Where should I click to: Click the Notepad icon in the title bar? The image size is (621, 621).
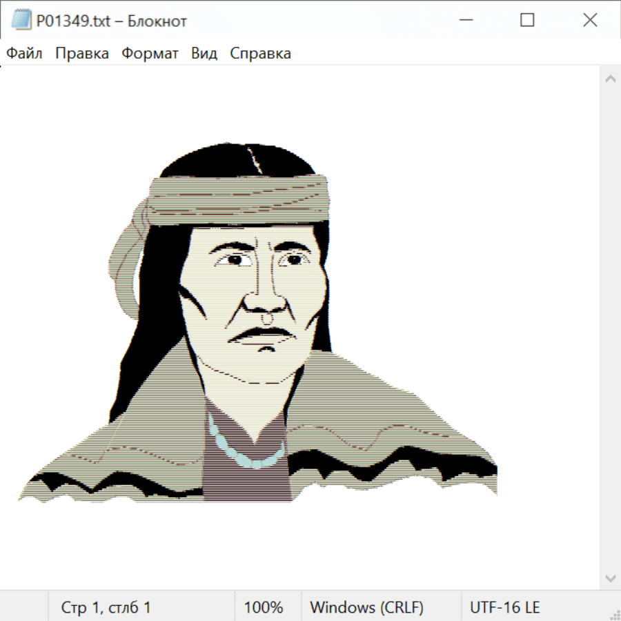click(21, 21)
